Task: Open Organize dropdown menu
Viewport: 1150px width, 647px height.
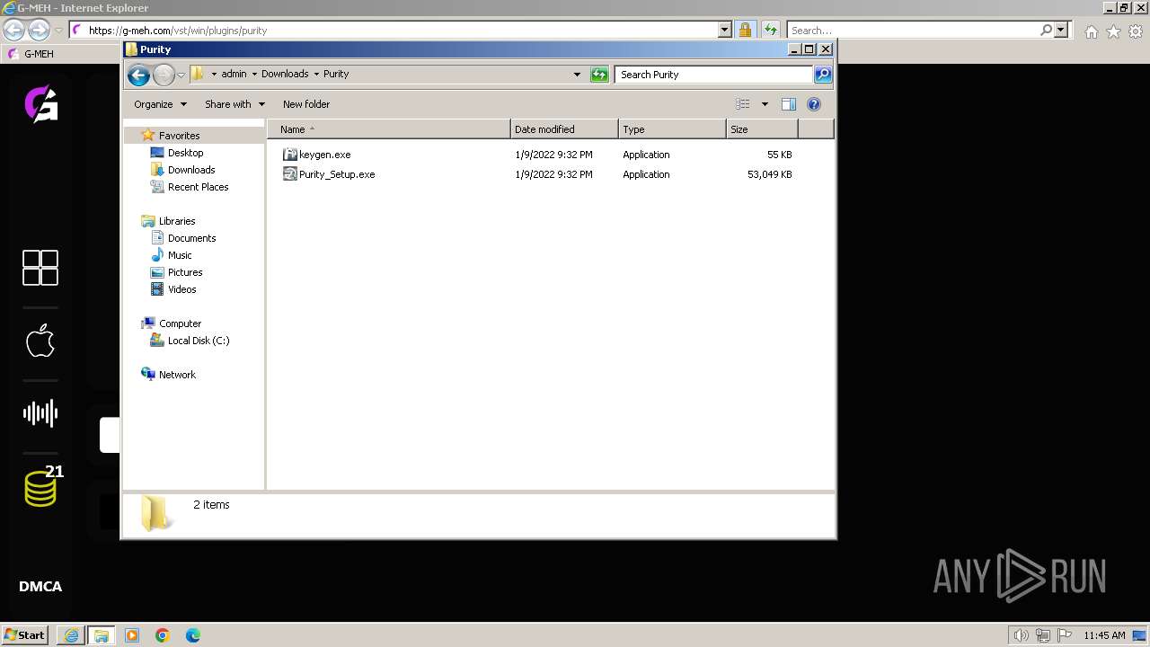Action: point(161,104)
